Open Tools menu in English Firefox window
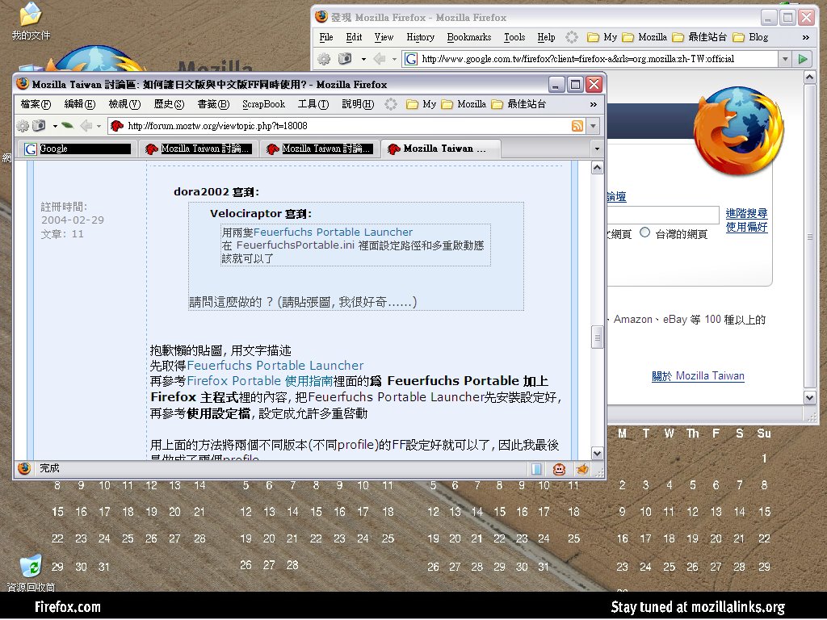This screenshot has height=620, width=827. click(514, 37)
